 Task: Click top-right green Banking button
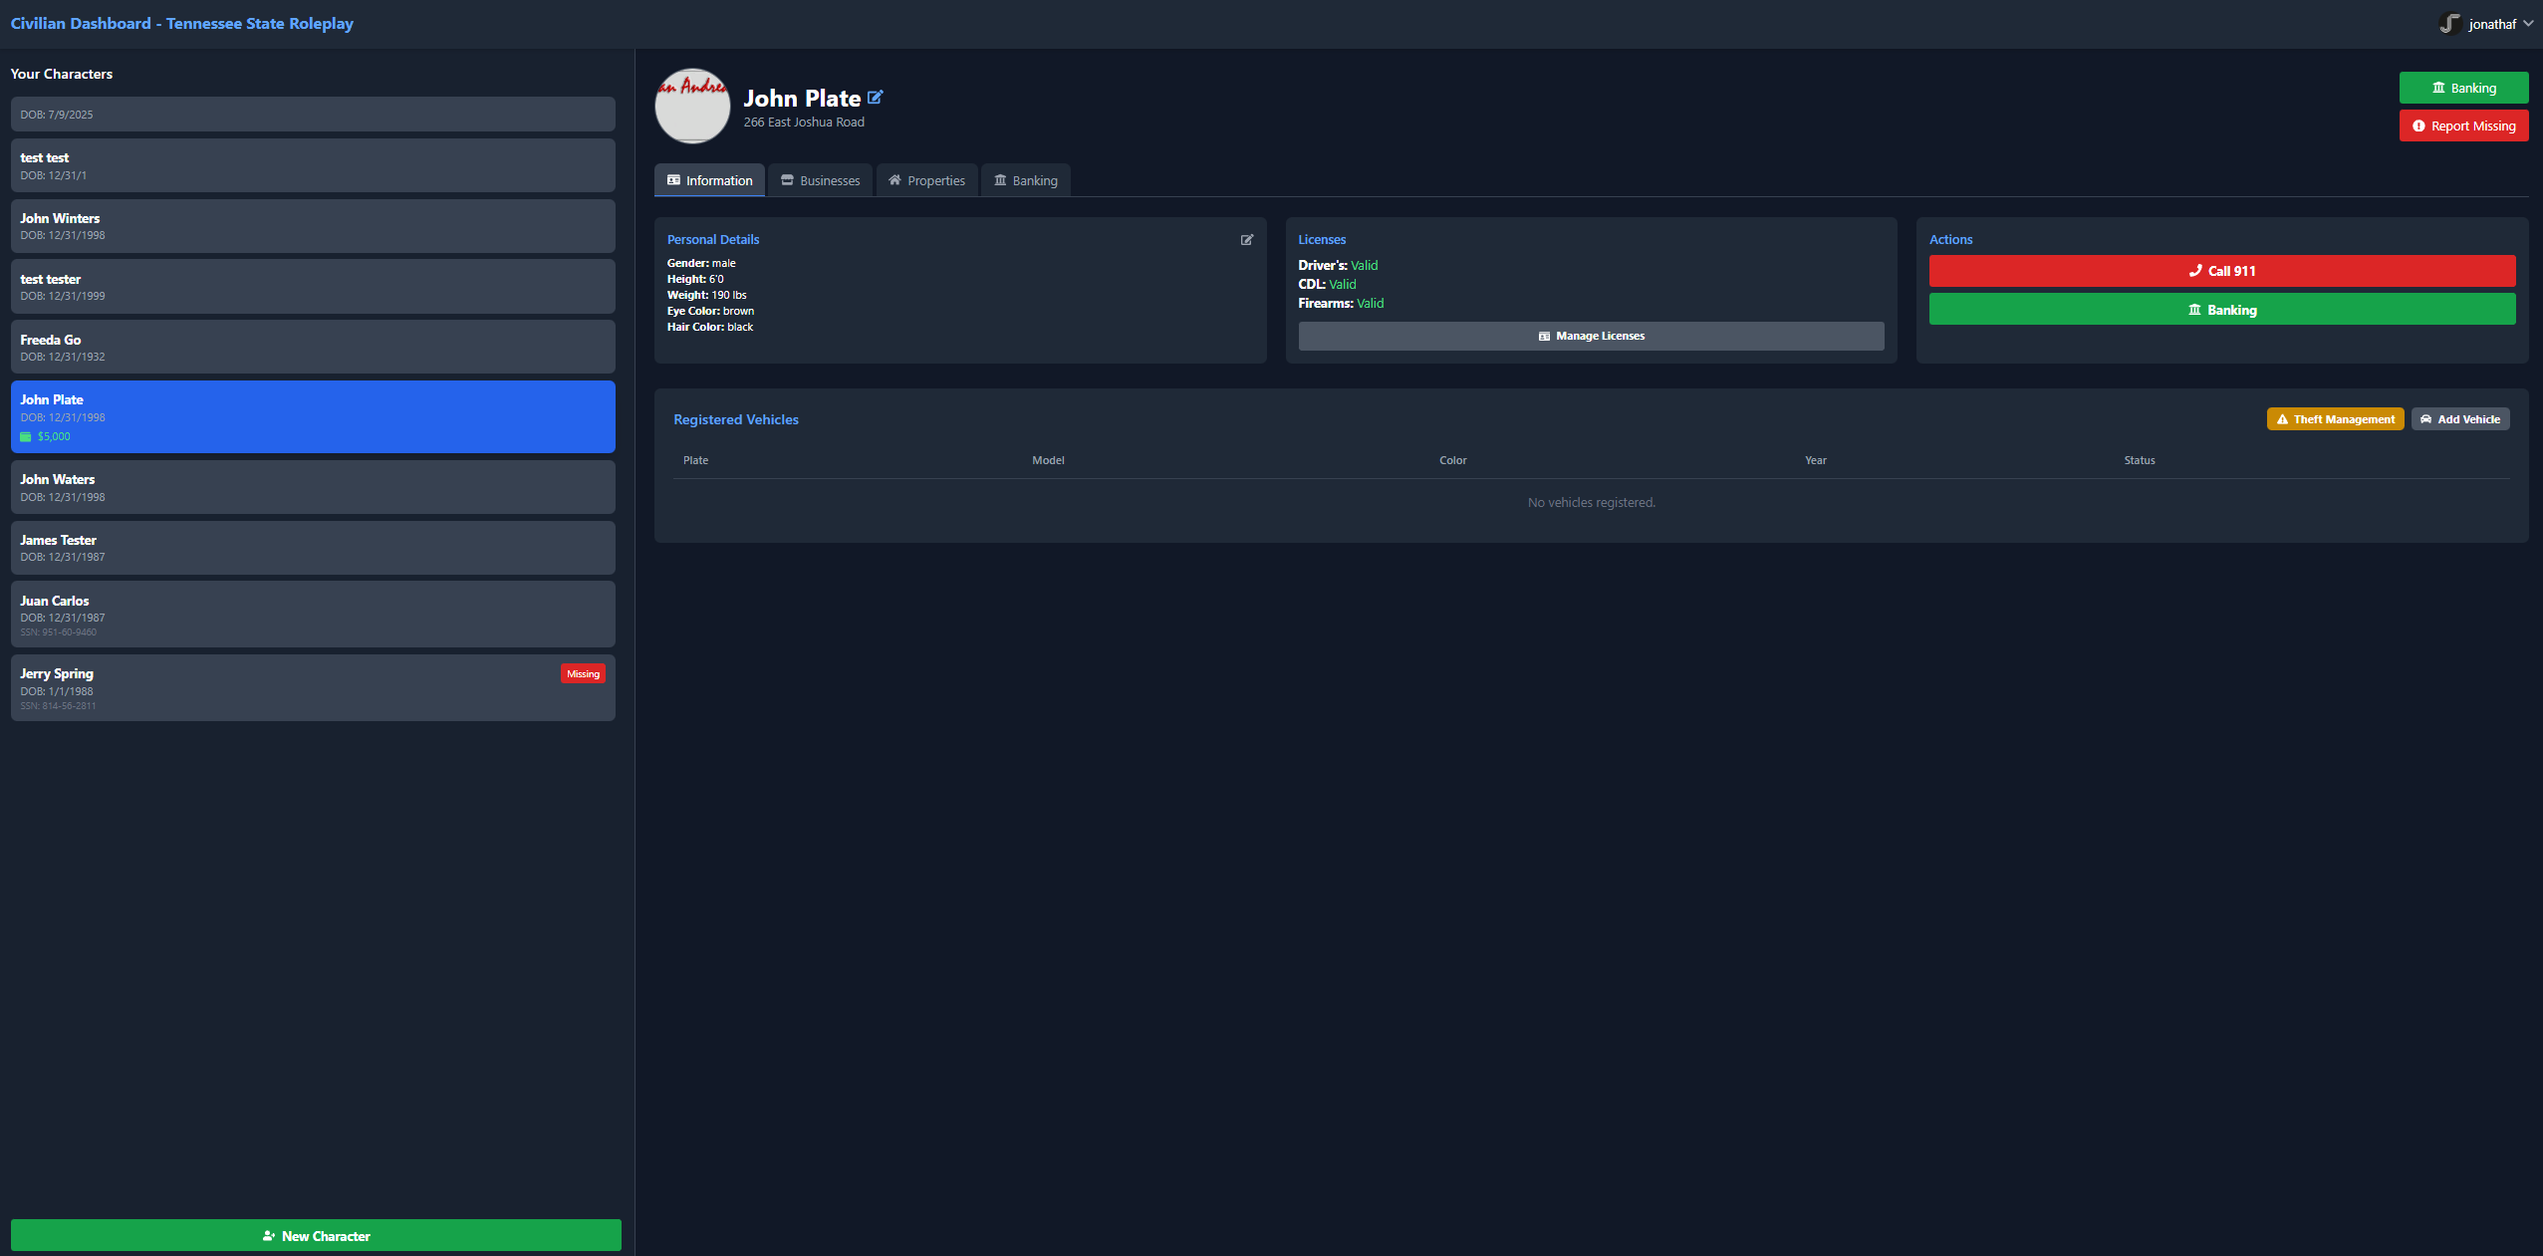(x=2462, y=88)
